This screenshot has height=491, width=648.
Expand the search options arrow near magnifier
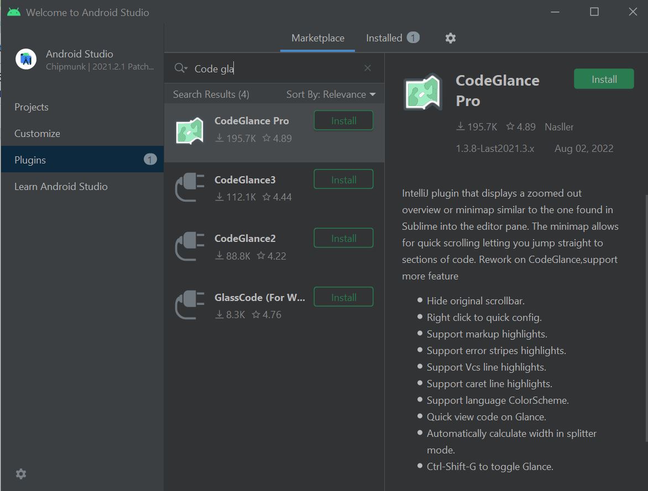(185, 68)
